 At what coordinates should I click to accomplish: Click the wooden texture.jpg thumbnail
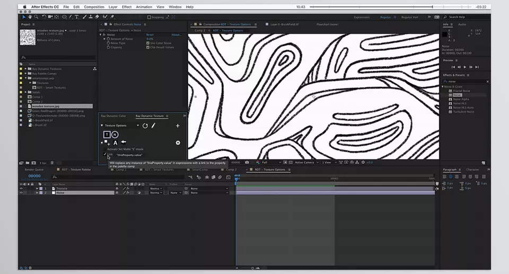28,37
